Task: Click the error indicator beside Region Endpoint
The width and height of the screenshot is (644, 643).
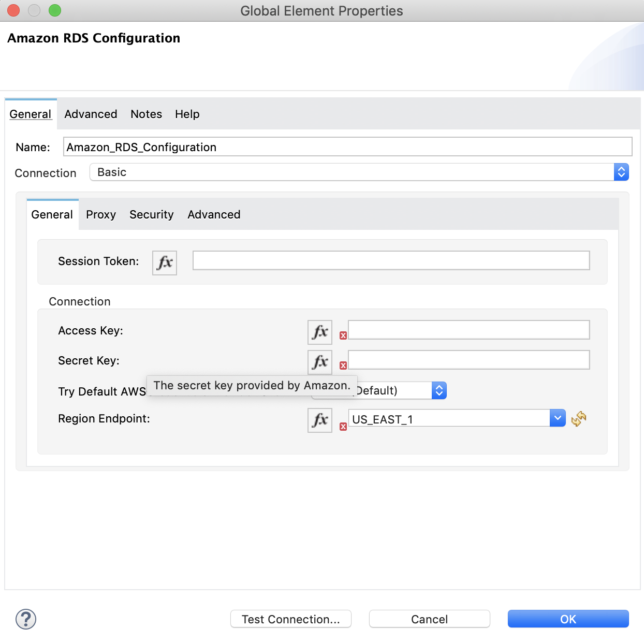Action: (343, 425)
